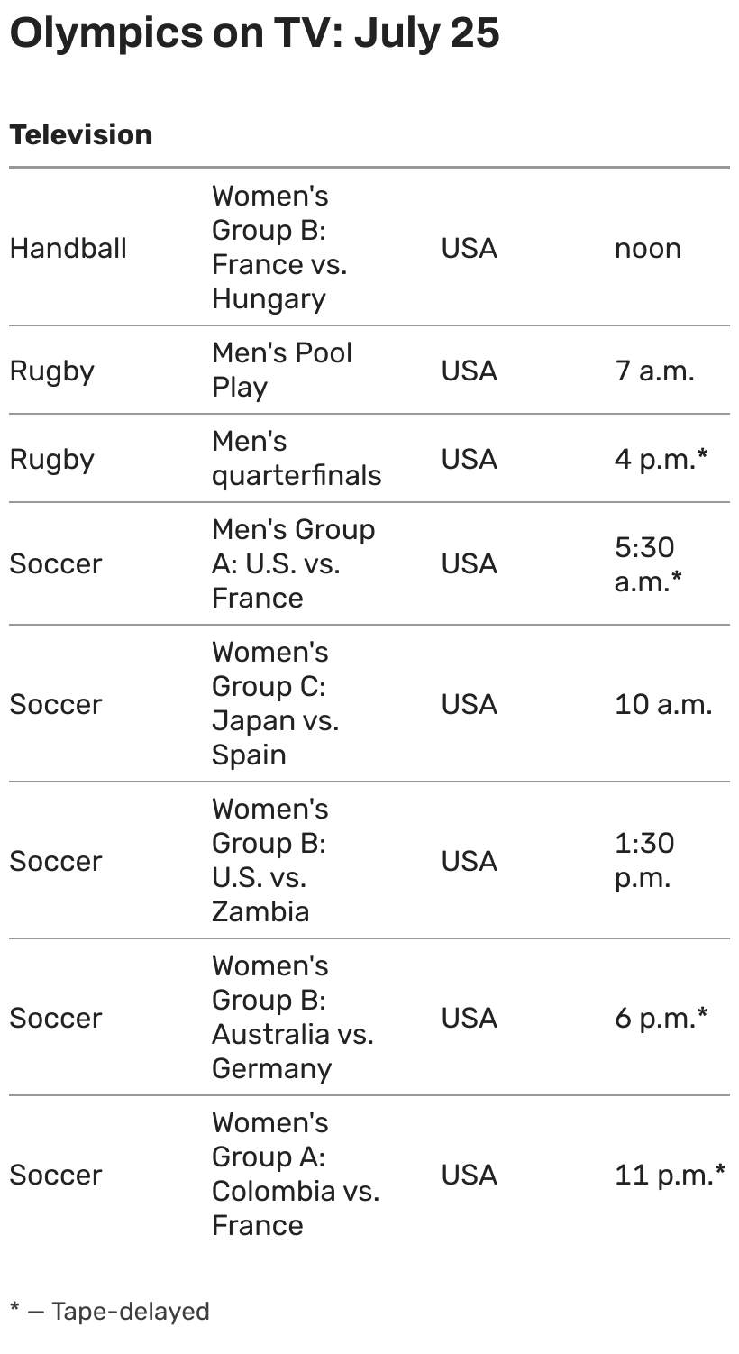Viewport: 739px width, 1354px height.
Task: Select the 6 p.m. tape-delayed time
Action: coord(661,1018)
